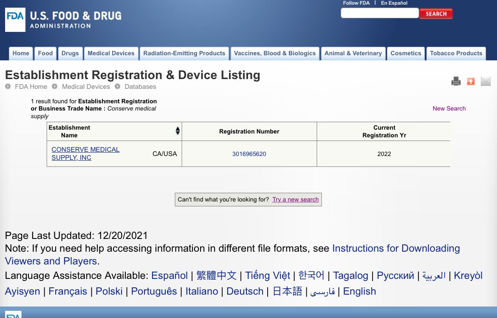Open the Drugs tab

point(70,53)
